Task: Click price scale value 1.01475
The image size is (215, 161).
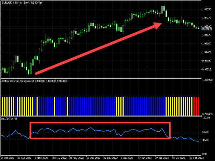Action: [x=207, y=52]
